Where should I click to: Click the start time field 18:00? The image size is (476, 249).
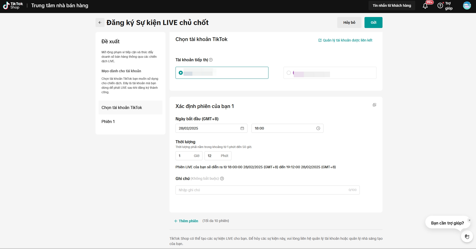pyautogui.click(x=287, y=128)
